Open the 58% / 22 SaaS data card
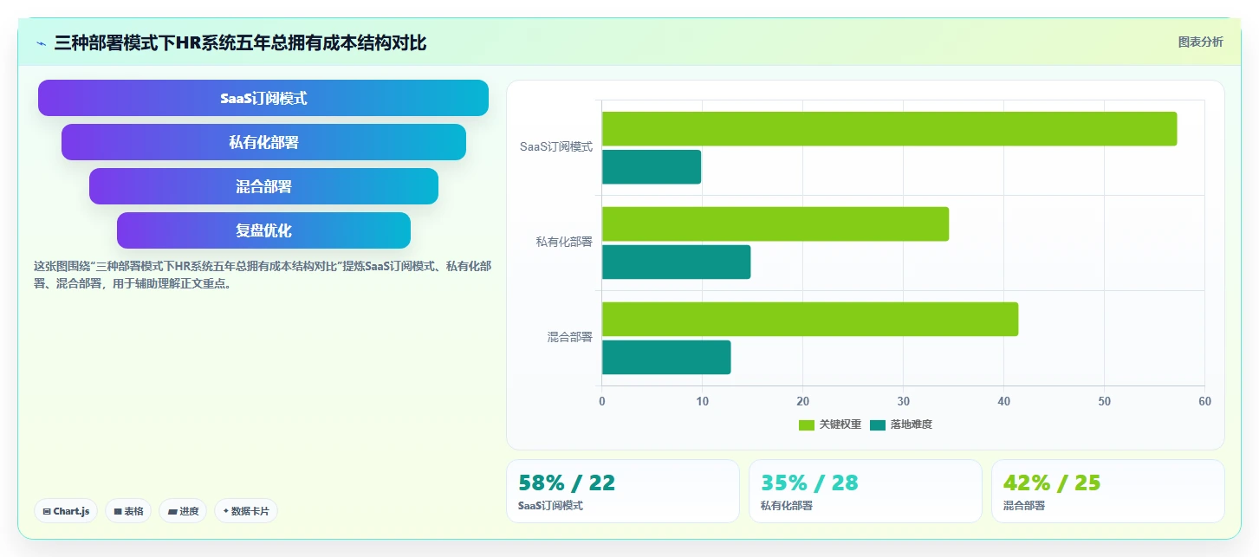 623,491
